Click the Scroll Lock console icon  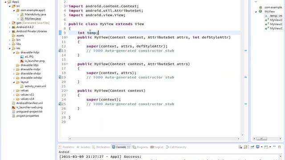click(x=245, y=147)
